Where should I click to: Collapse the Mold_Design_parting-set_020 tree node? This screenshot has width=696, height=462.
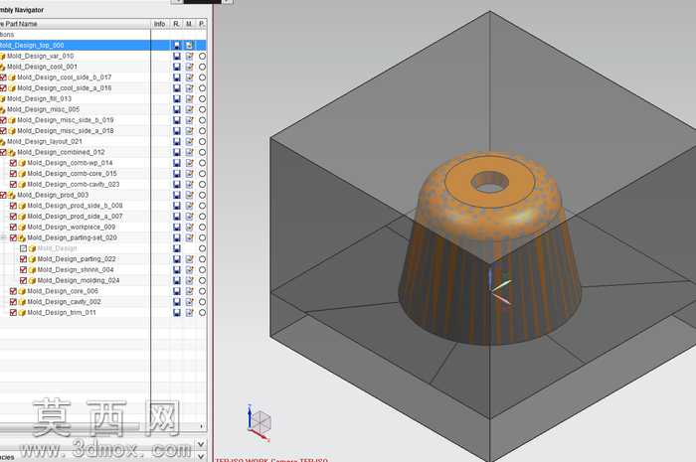coord(4,237)
